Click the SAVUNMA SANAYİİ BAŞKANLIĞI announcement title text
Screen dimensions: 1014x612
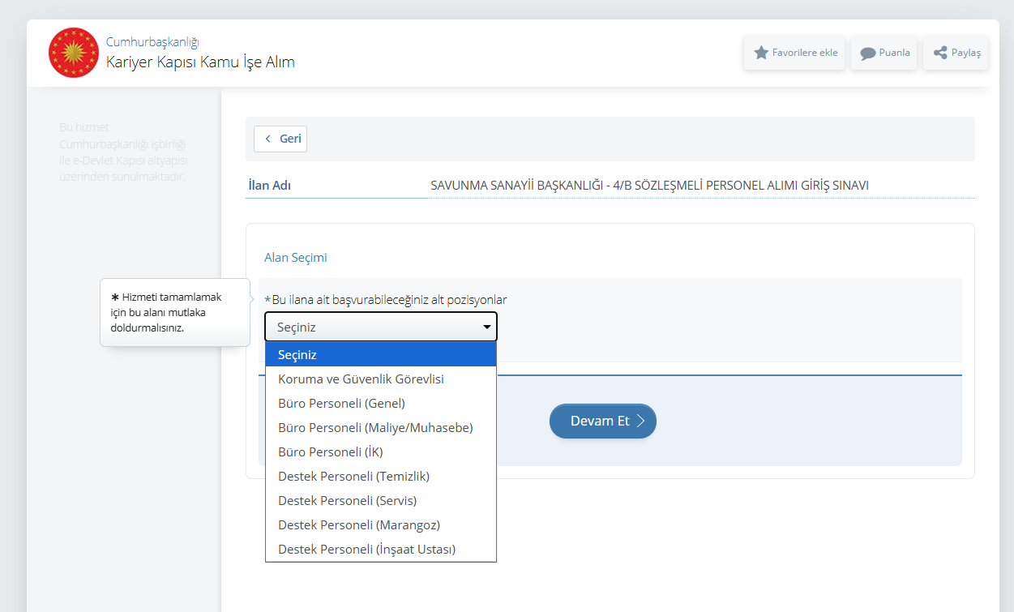point(649,185)
